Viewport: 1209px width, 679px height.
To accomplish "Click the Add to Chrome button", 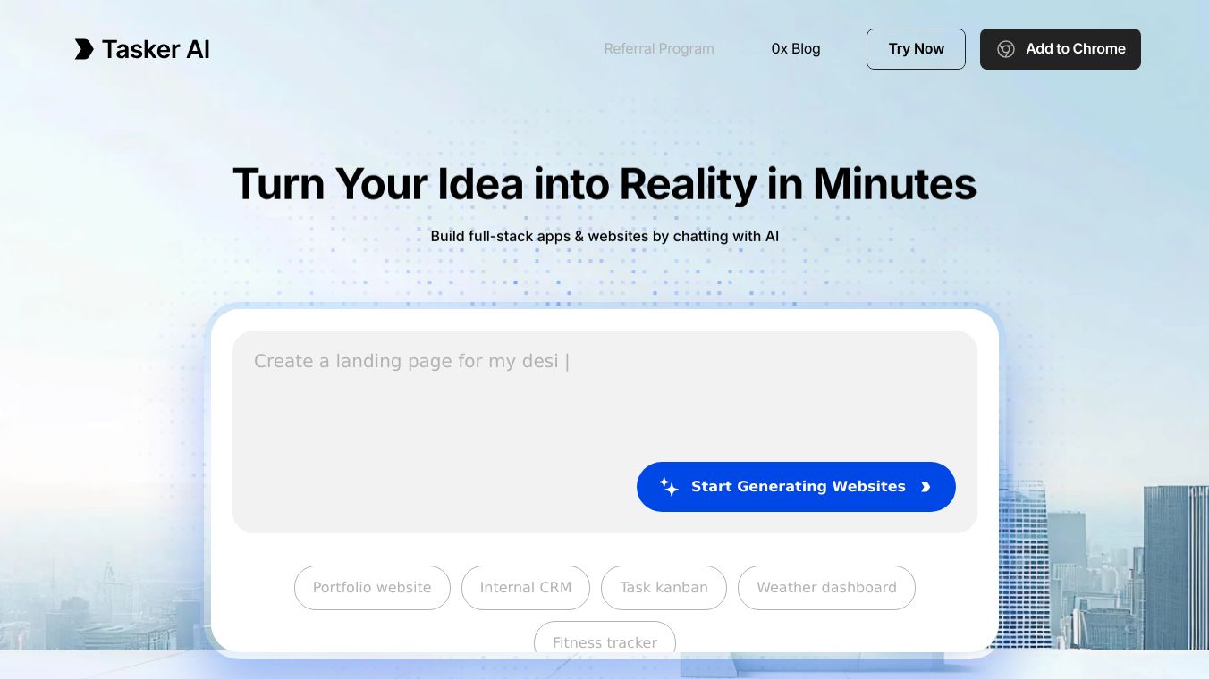I will tap(1061, 49).
